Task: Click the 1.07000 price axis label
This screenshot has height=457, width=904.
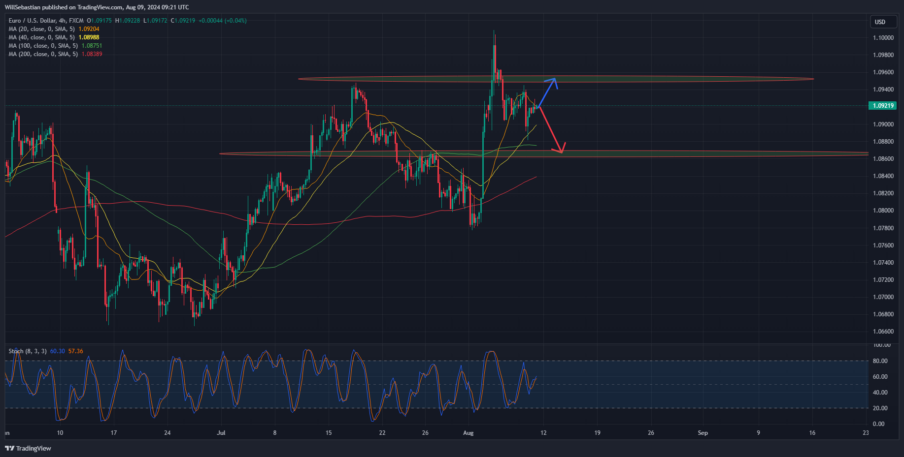Action: 883,297
